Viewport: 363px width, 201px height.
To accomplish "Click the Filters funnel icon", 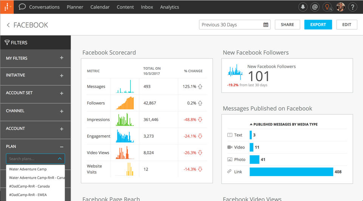I will 7,43.
